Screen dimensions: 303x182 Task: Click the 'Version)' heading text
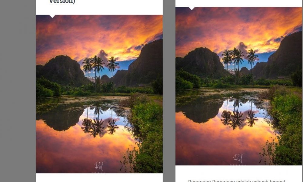pyautogui.click(x=62, y=2)
